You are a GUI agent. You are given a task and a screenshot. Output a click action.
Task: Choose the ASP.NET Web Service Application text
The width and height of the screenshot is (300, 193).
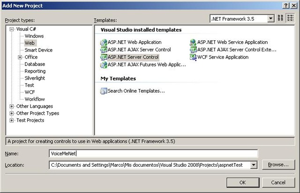click(232, 42)
